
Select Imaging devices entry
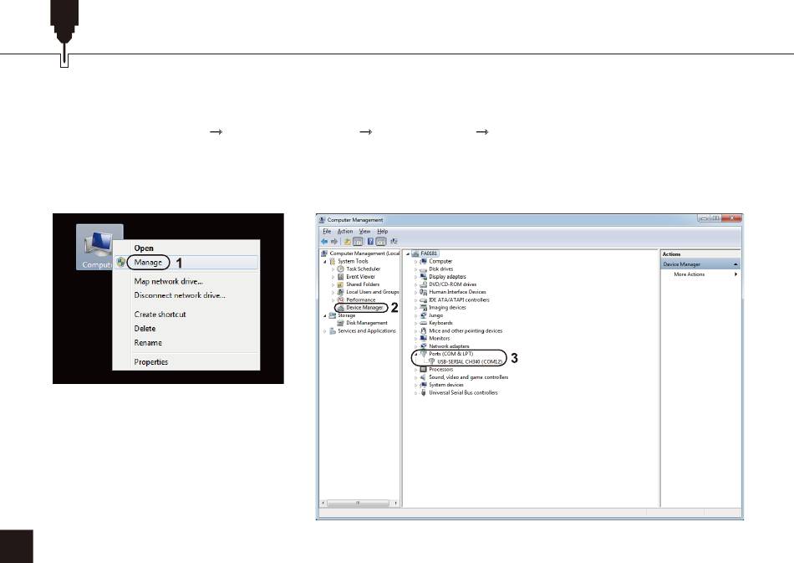click(x=447, y=308)
